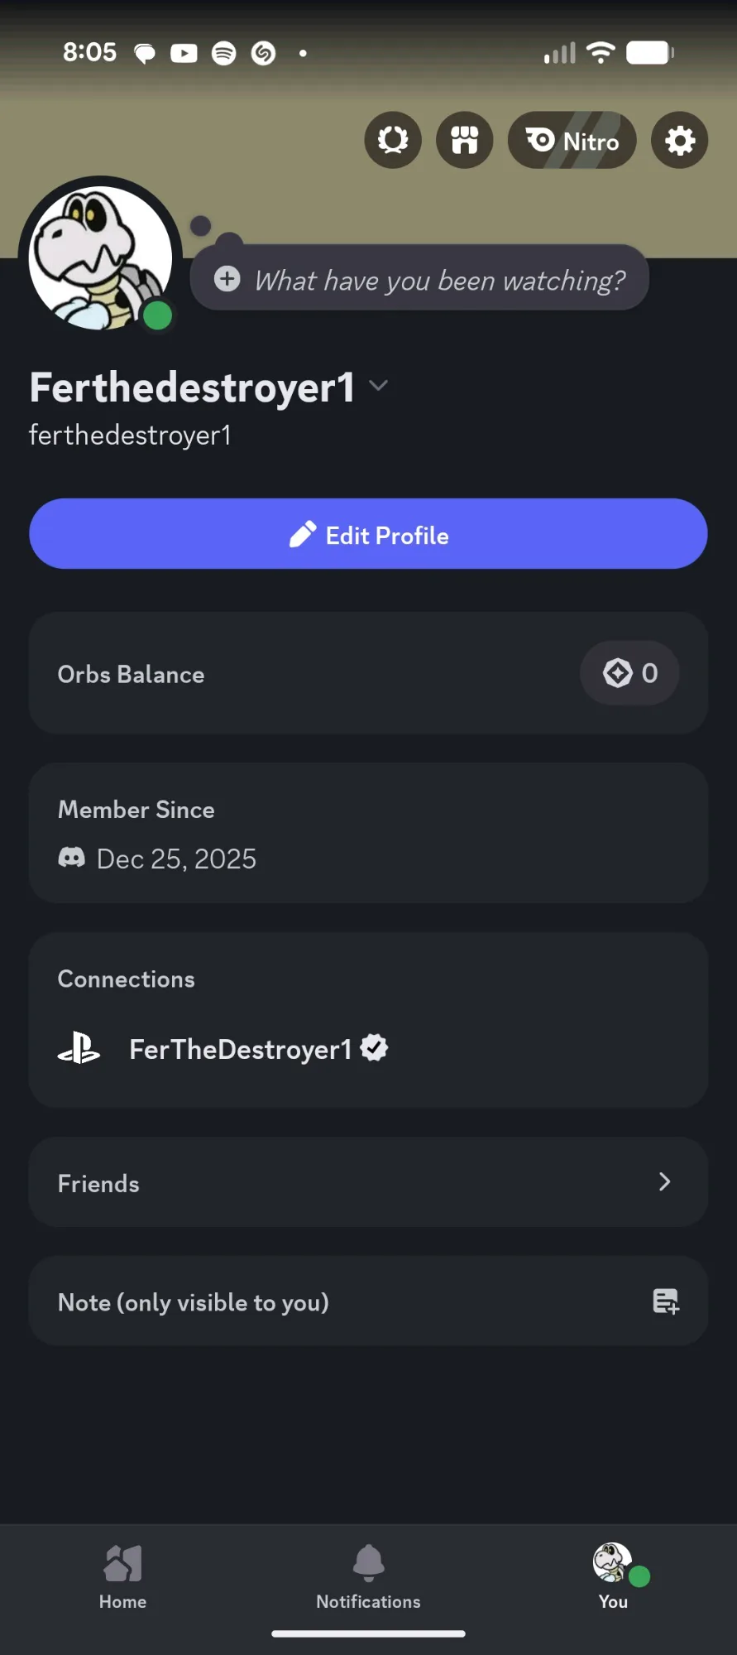Screen dimensions: 737x1655
Task: Switch to the Home tab
Action: 122,1576
